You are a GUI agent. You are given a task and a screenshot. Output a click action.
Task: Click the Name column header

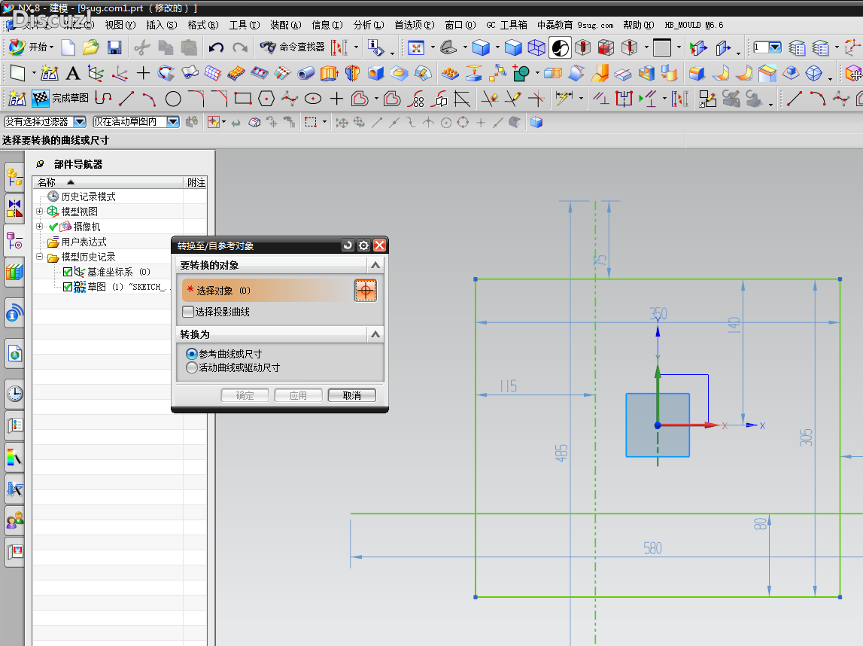tap(108, 182)
